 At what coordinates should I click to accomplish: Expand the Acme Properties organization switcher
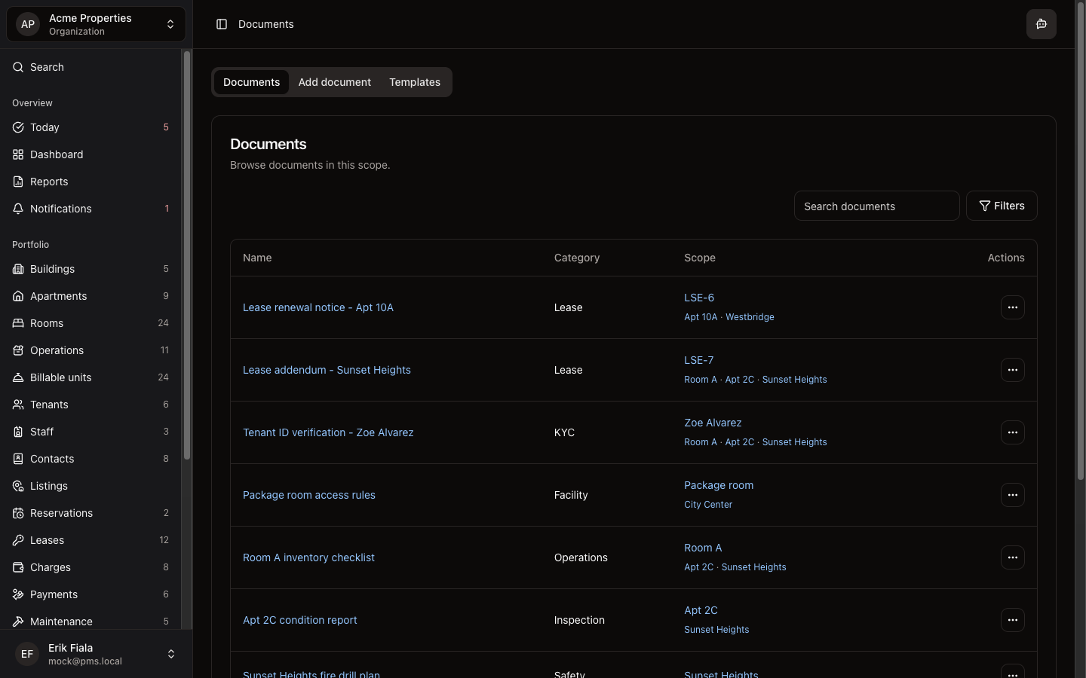96,24
